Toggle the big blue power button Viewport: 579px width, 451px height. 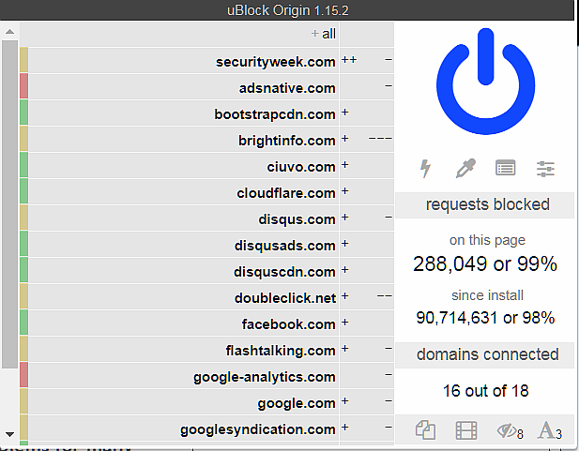click(x=485, y=82)
